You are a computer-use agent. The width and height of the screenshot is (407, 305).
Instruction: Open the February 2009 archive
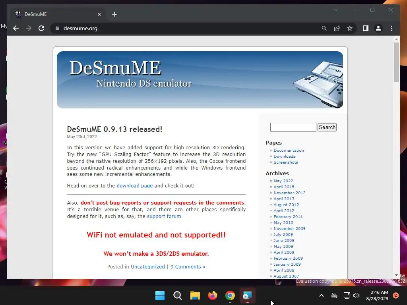point(288,258)
